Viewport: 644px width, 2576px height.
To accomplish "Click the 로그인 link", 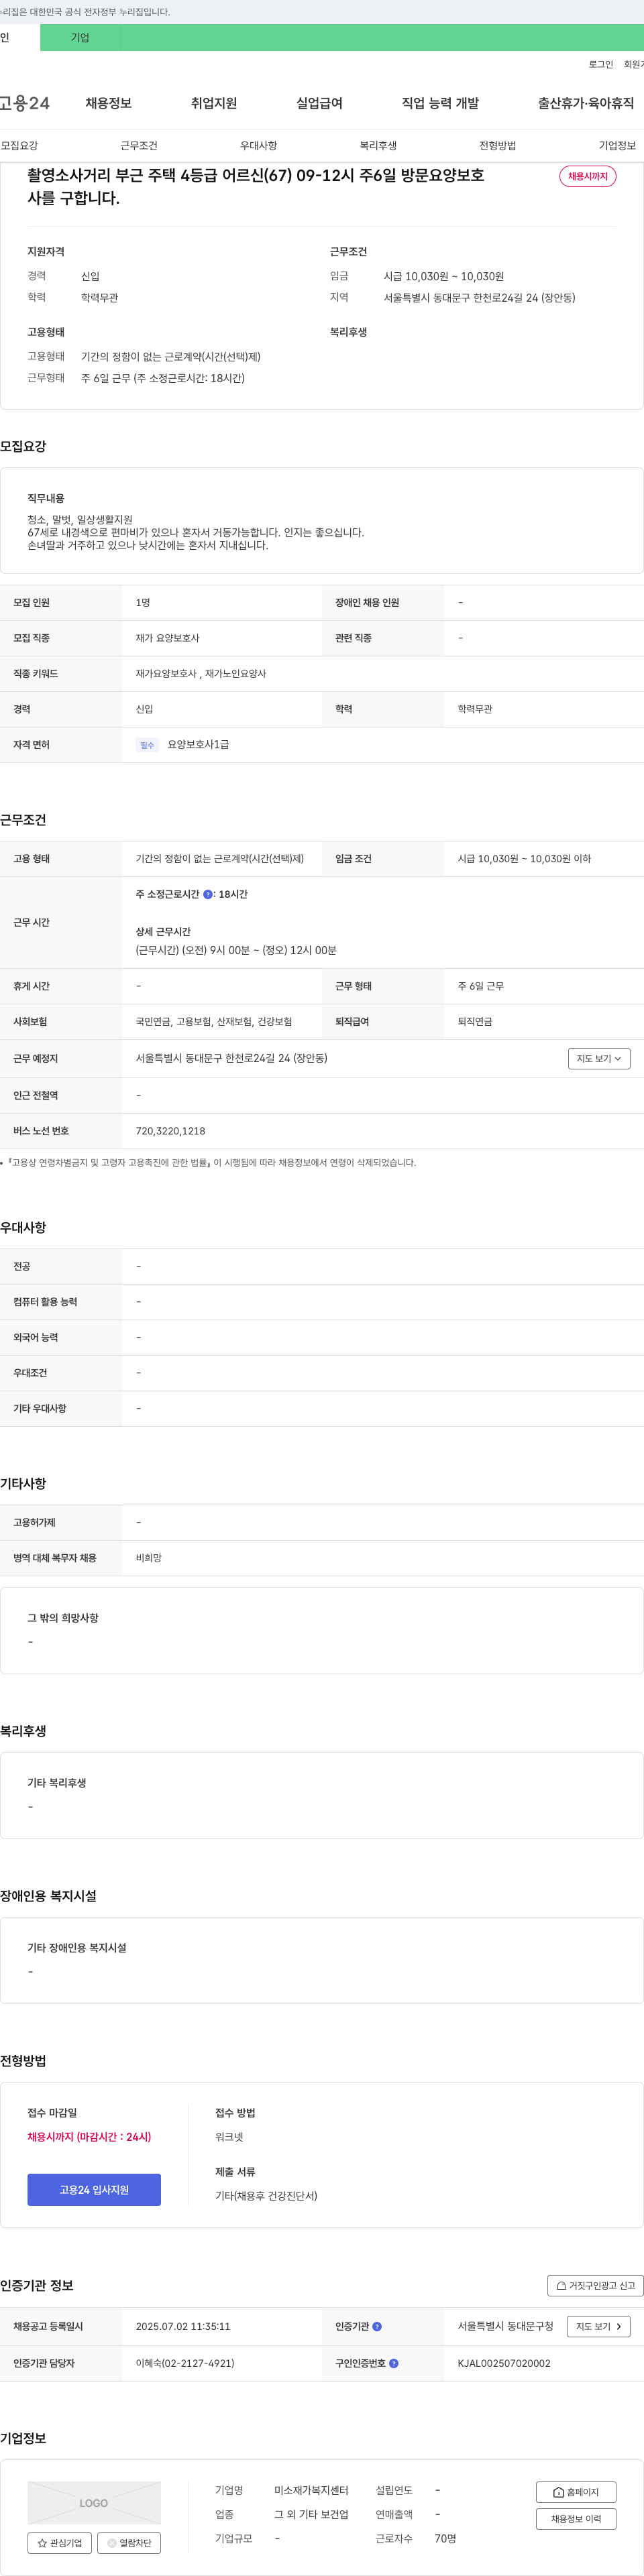I will pos(601,64).
